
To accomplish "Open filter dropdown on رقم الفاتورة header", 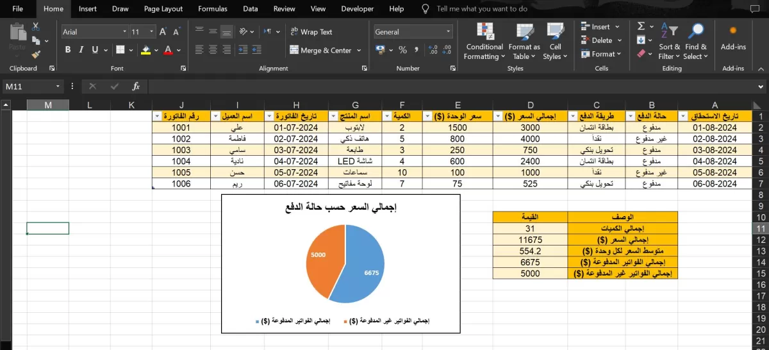I will click(x=158, y=116).
